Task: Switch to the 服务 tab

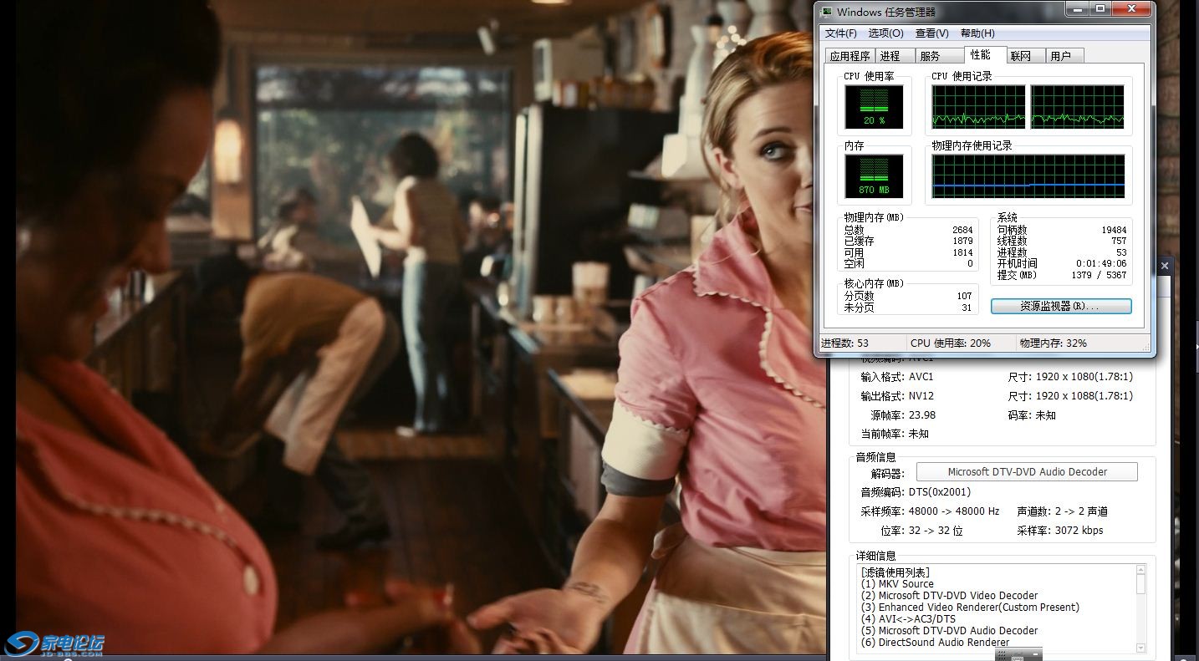Action: 929,56
